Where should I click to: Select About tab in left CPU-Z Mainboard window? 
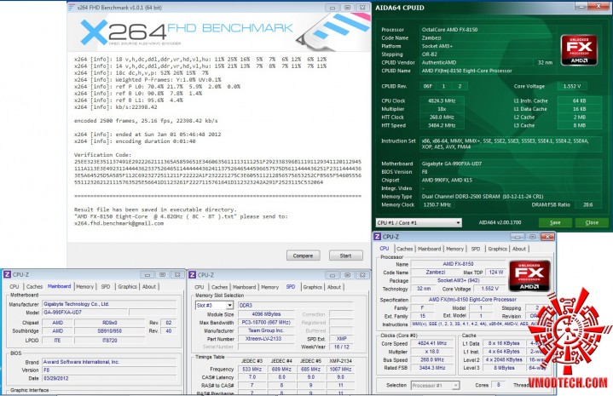click(149, 287)
